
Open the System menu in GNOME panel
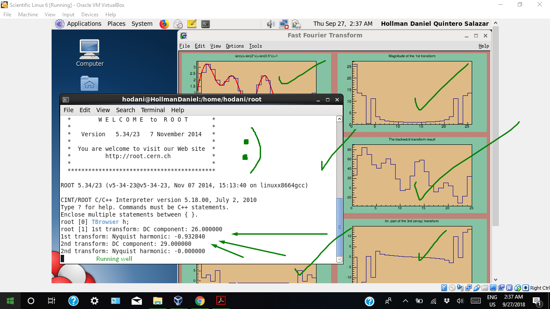pyautogui.click(x=142, y=24)
